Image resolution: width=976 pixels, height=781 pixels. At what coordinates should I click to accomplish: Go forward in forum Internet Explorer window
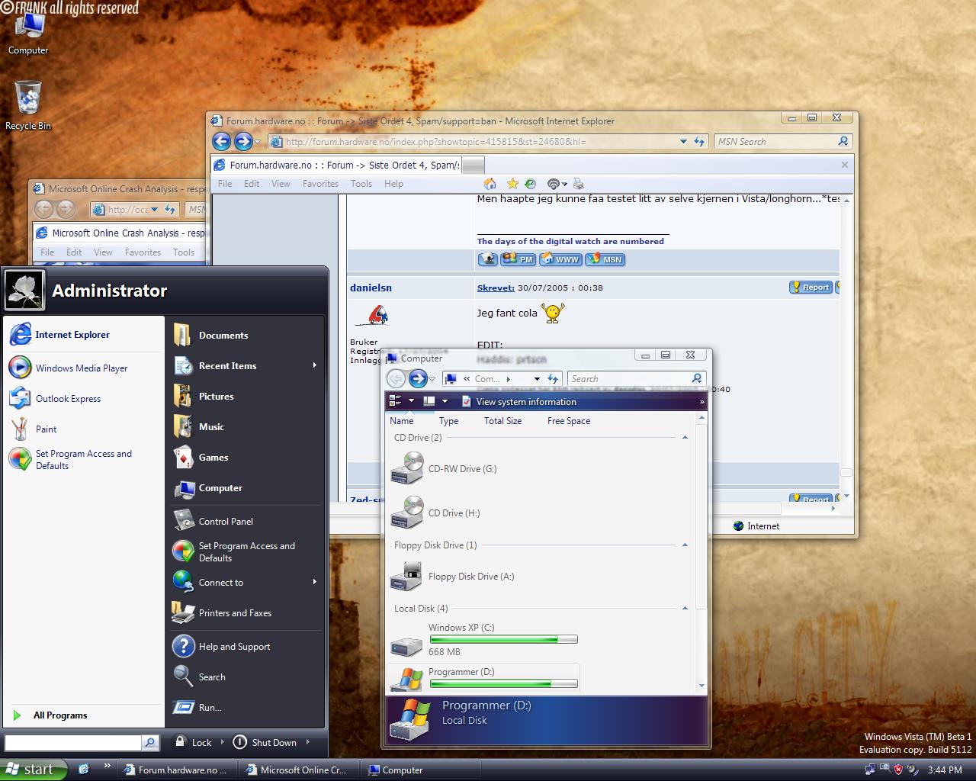(x=243, y=141)
